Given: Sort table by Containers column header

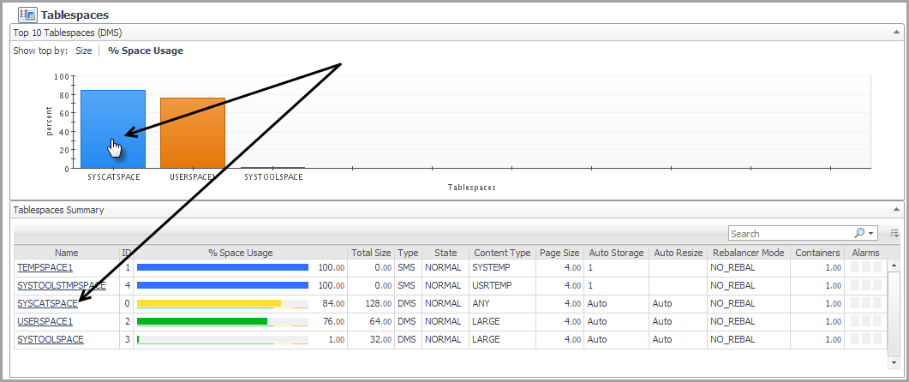Looking at the screenshot, I should coord(817,253).
